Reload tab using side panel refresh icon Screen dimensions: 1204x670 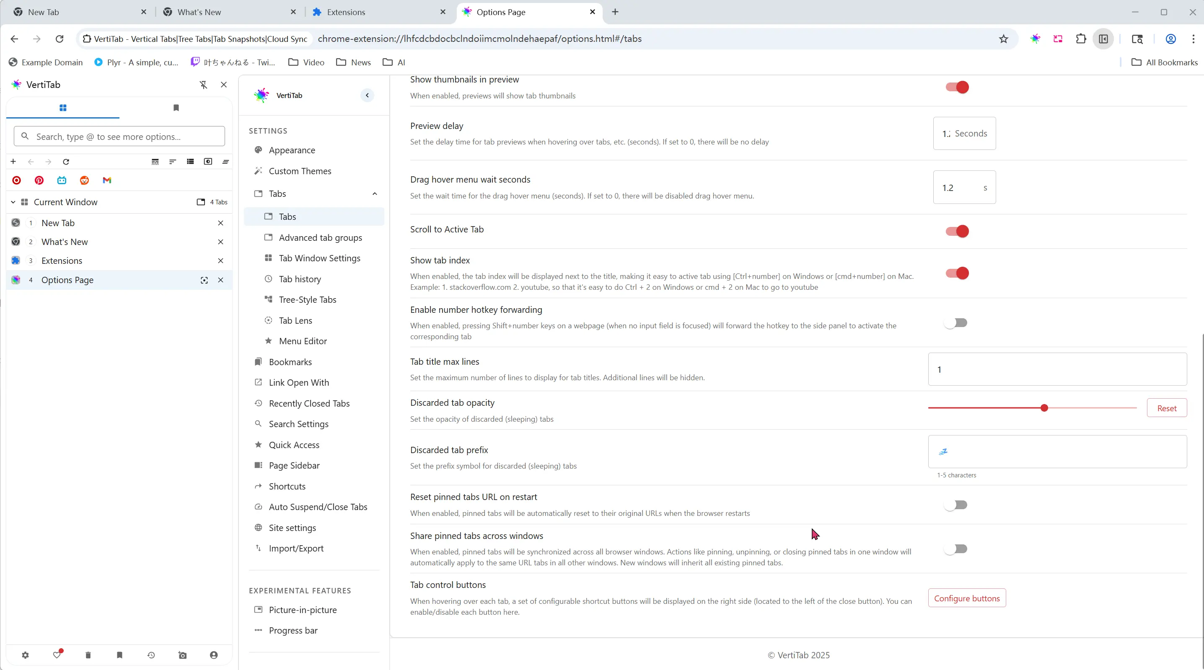tap(66, 162)
